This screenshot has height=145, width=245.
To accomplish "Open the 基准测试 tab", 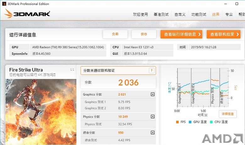I will click(x=161, y=14).
